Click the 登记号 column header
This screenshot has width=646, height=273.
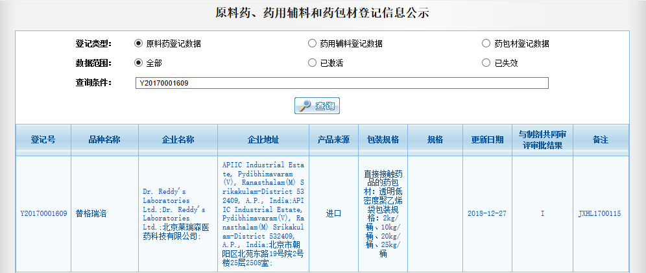click(x=43, y=140)
